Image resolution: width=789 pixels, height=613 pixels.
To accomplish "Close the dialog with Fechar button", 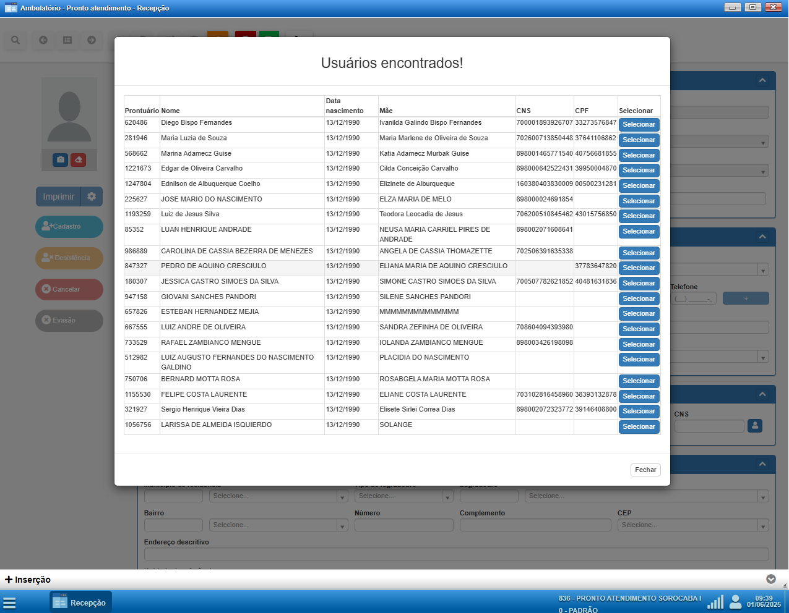I will click(645, 470).
